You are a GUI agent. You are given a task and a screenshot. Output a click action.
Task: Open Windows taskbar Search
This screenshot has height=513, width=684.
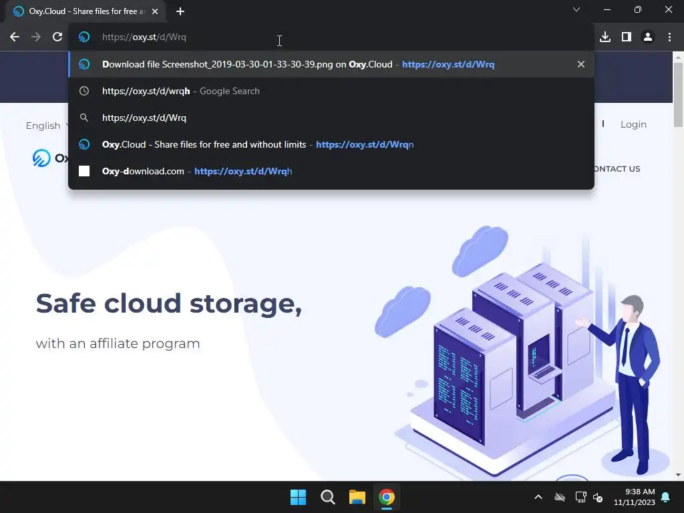(327, 497)
